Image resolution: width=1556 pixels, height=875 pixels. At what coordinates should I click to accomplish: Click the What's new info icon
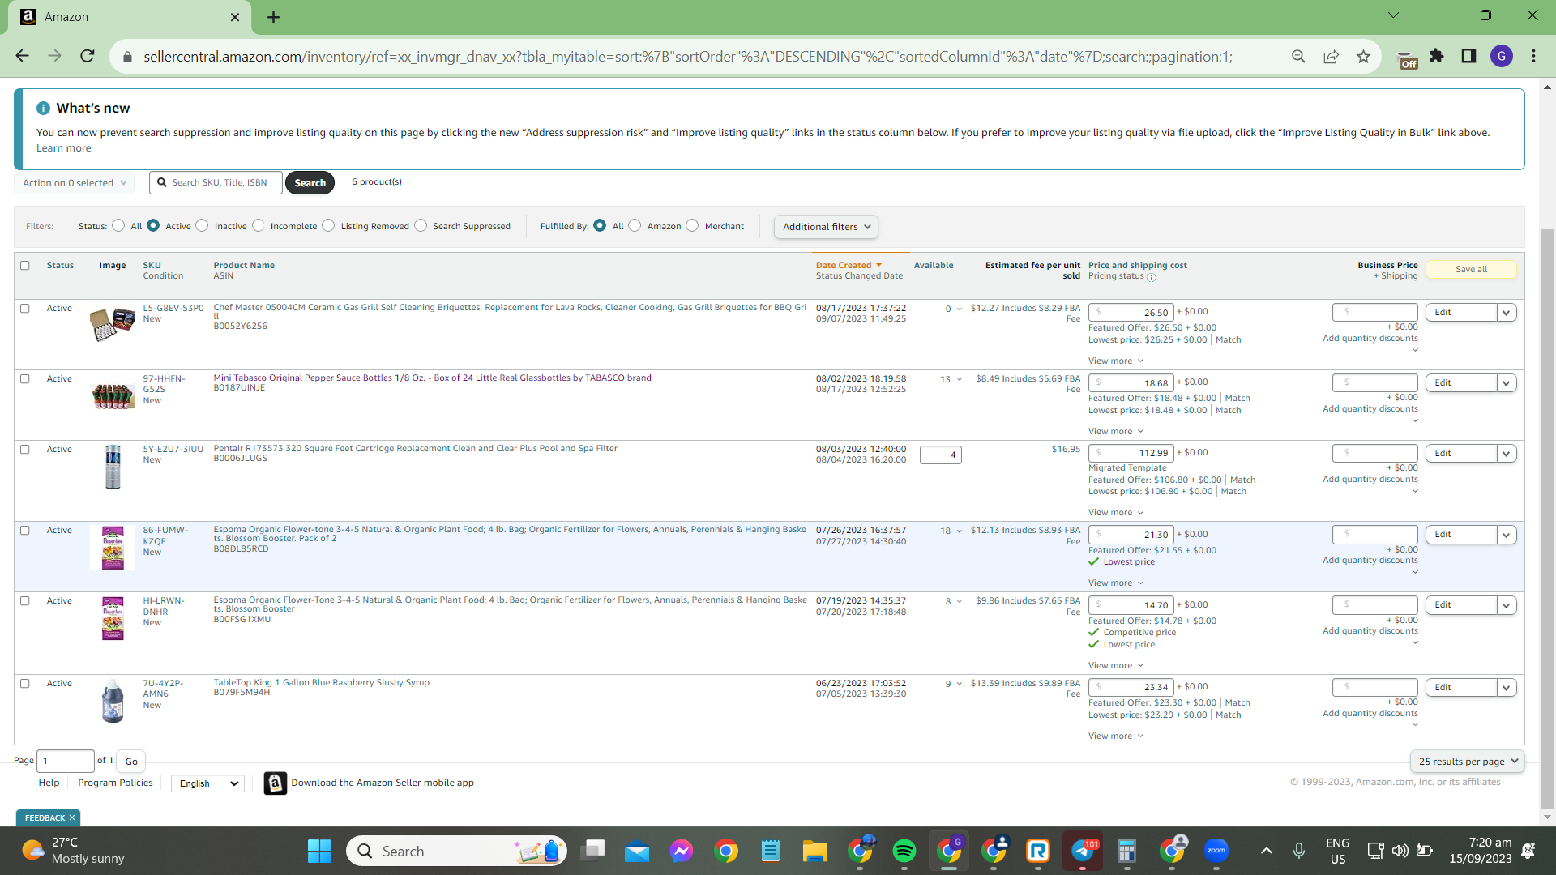(x=43, y=108)
